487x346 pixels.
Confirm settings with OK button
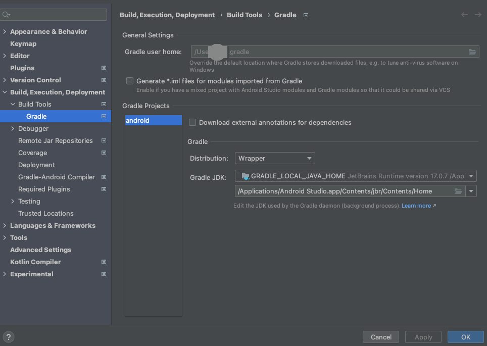click(466, 337)
